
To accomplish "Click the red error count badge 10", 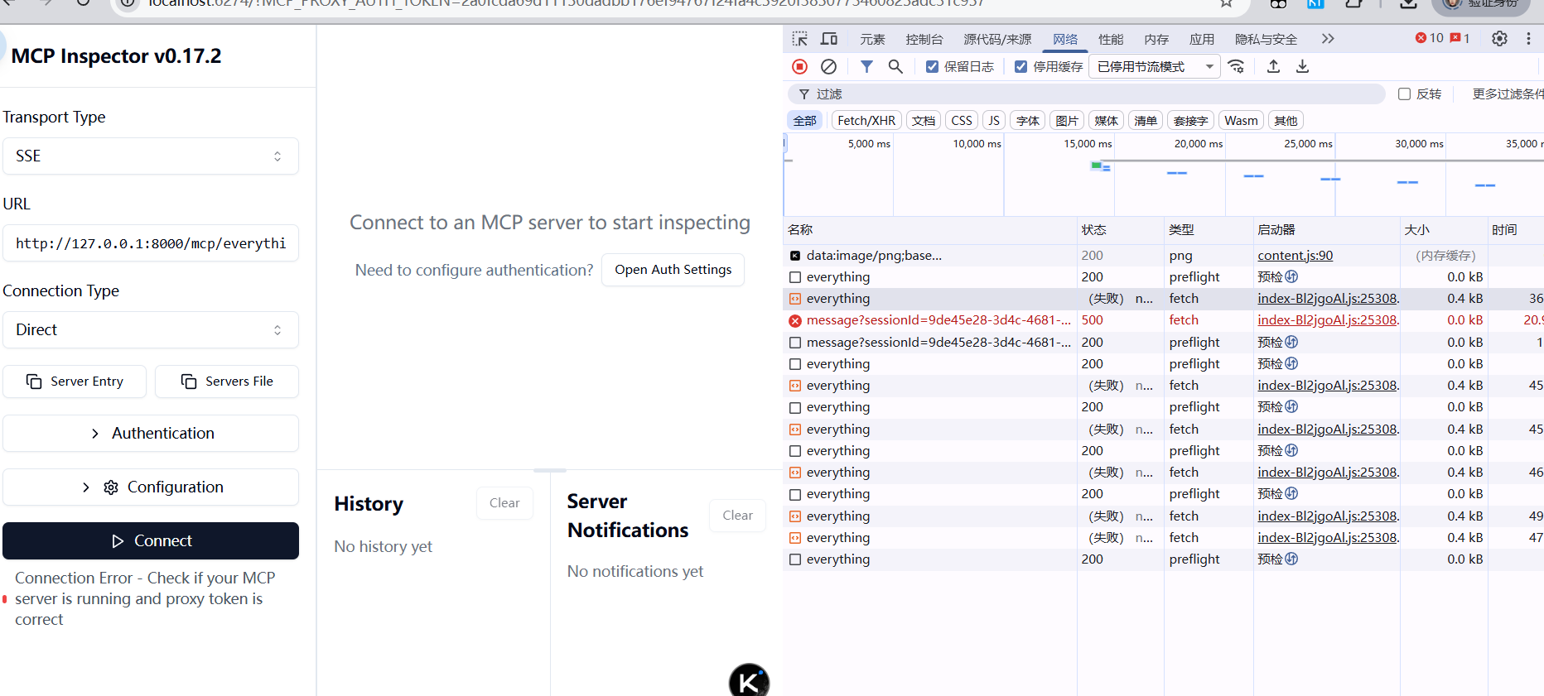I will (1430, 38).
